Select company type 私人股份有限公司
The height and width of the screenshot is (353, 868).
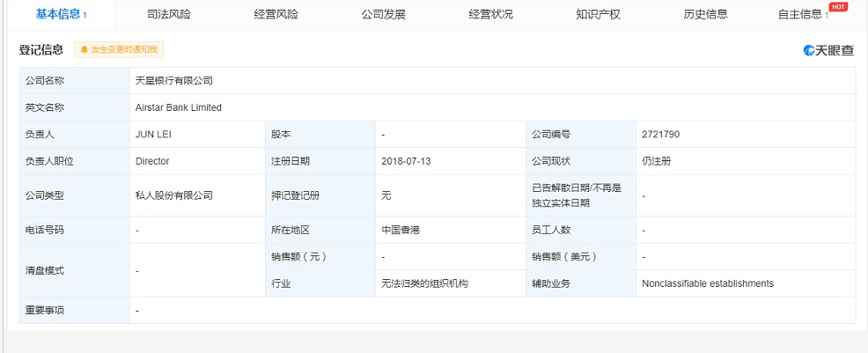coord(173,195)
